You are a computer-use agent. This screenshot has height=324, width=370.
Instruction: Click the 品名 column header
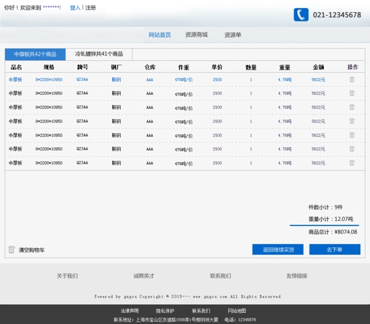coord(16,67)
